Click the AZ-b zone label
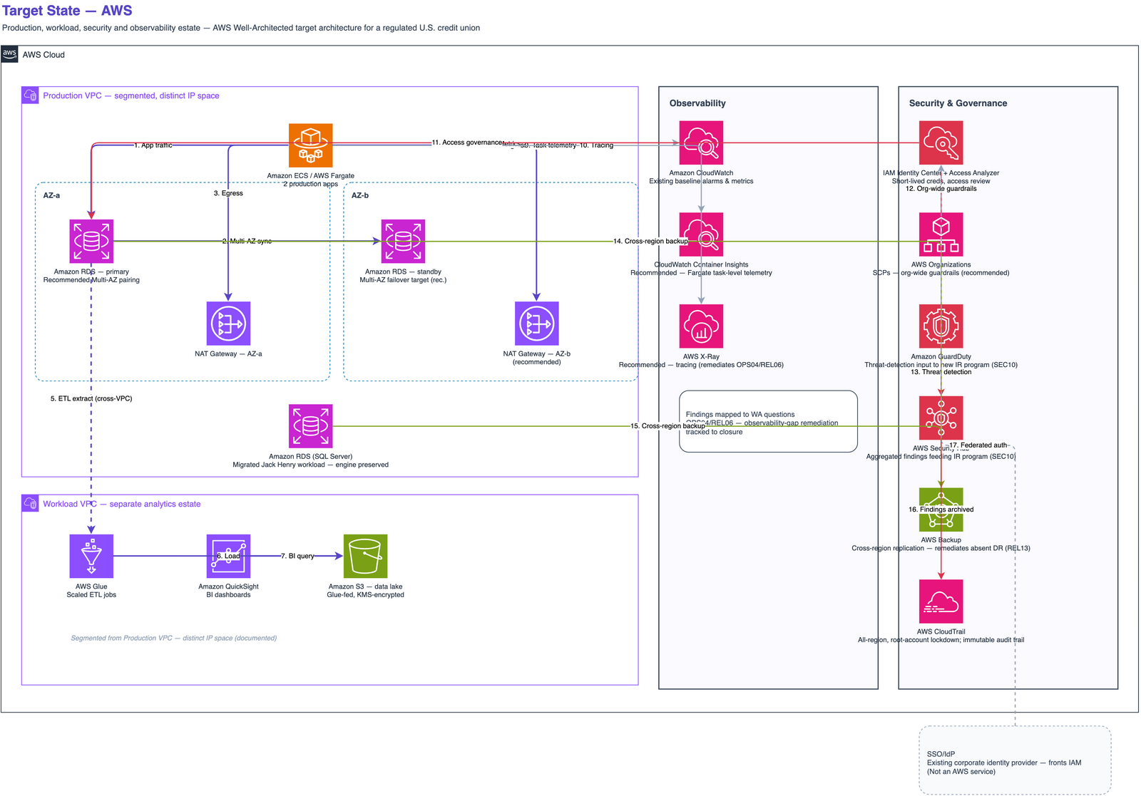Image resolution: width=1141 pixels, height=796 pixels. (x=360, y=195)
